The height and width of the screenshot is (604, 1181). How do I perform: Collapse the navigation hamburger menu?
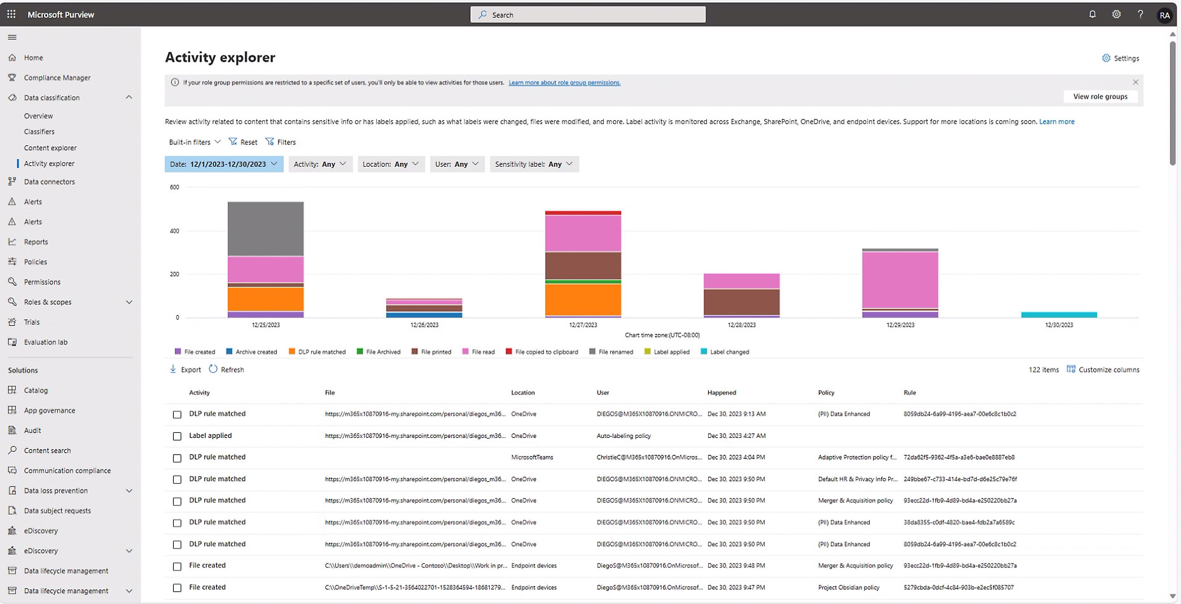pyautogui.click(x=12, y=38)
